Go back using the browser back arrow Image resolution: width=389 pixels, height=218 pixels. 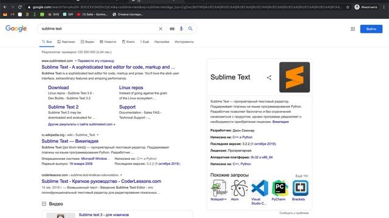(x=5, y=7)
